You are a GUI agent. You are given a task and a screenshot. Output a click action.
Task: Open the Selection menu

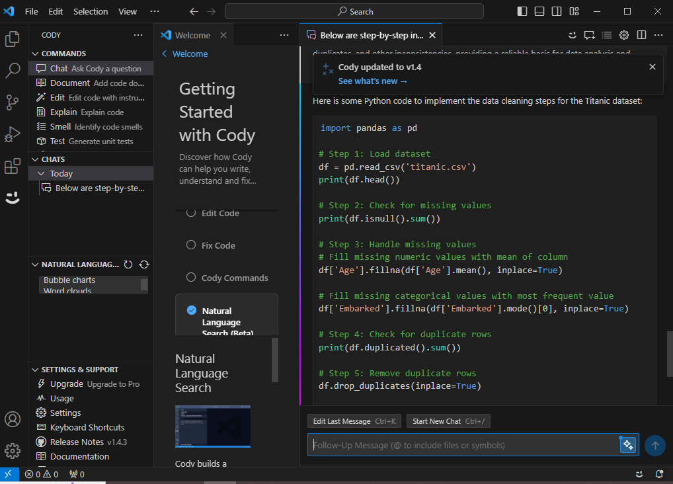pos(91,11)
